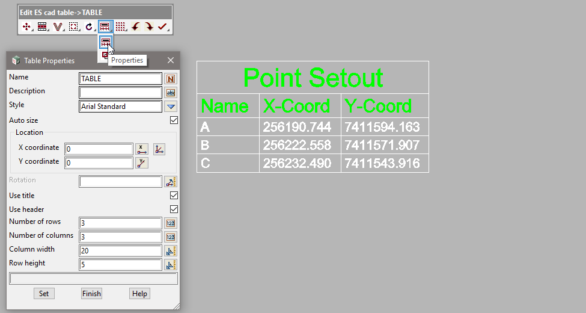The width and height of the screenshot is (586, 313).
Task: Click the Finish button
Action: (x=91, y=294)
